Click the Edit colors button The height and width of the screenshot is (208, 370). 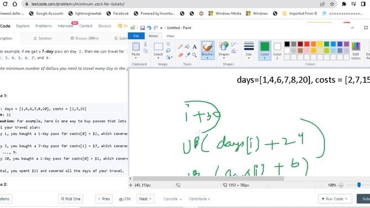click(x=356, y=51)
